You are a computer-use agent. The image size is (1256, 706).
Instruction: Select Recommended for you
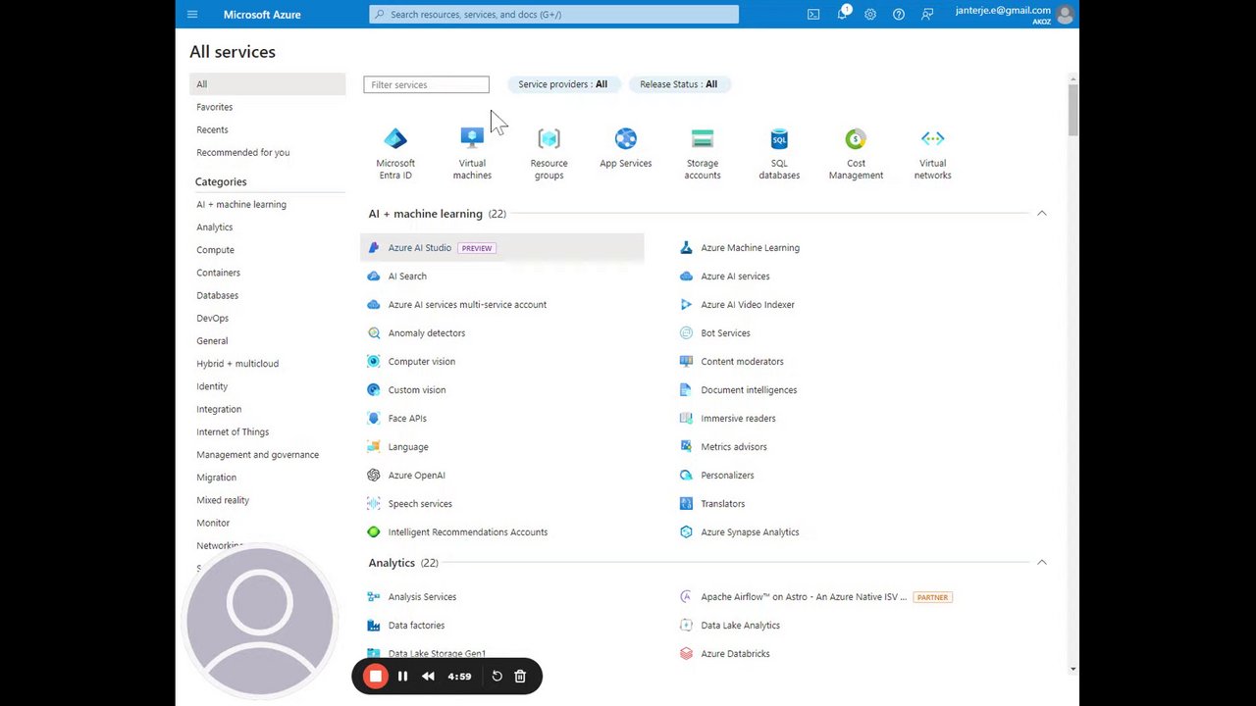pyautogui.click(x=242, y=153)
